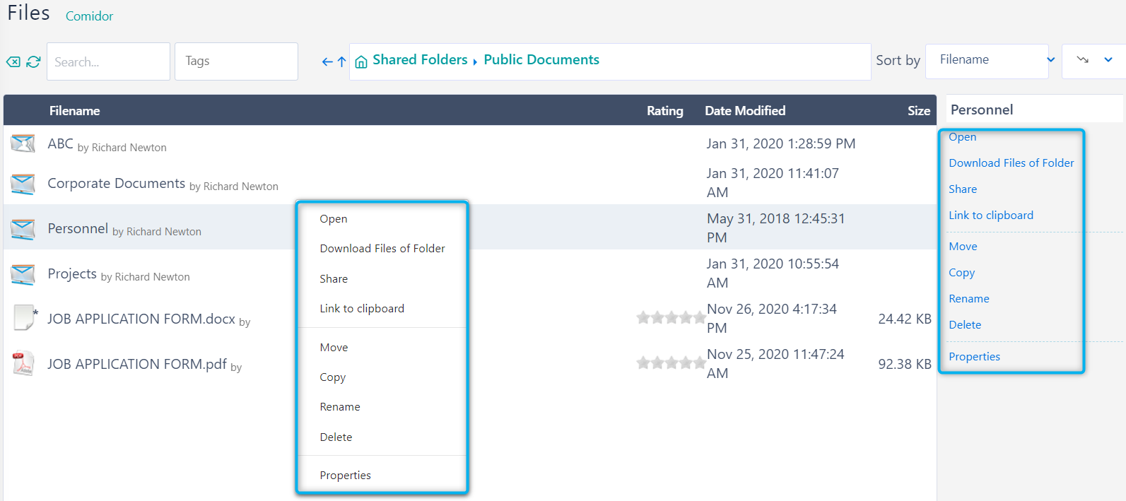Viewport: 1126px width, 501px height.
Task: Open the ABC folder name
Action: click(60, 144)
